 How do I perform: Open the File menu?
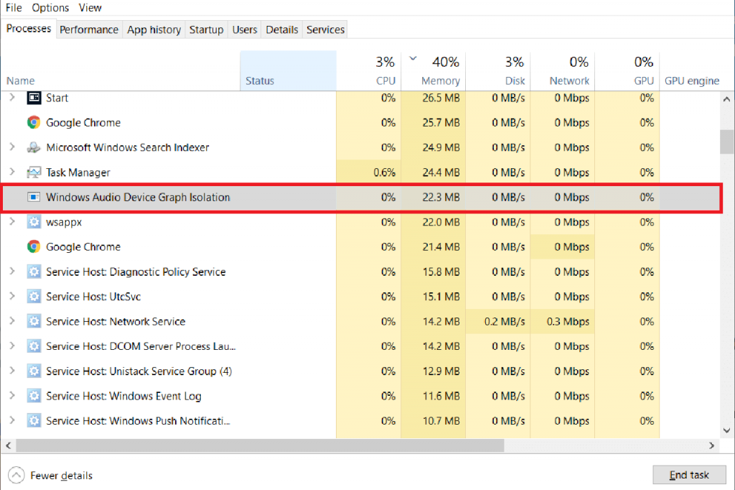(14, 8)
